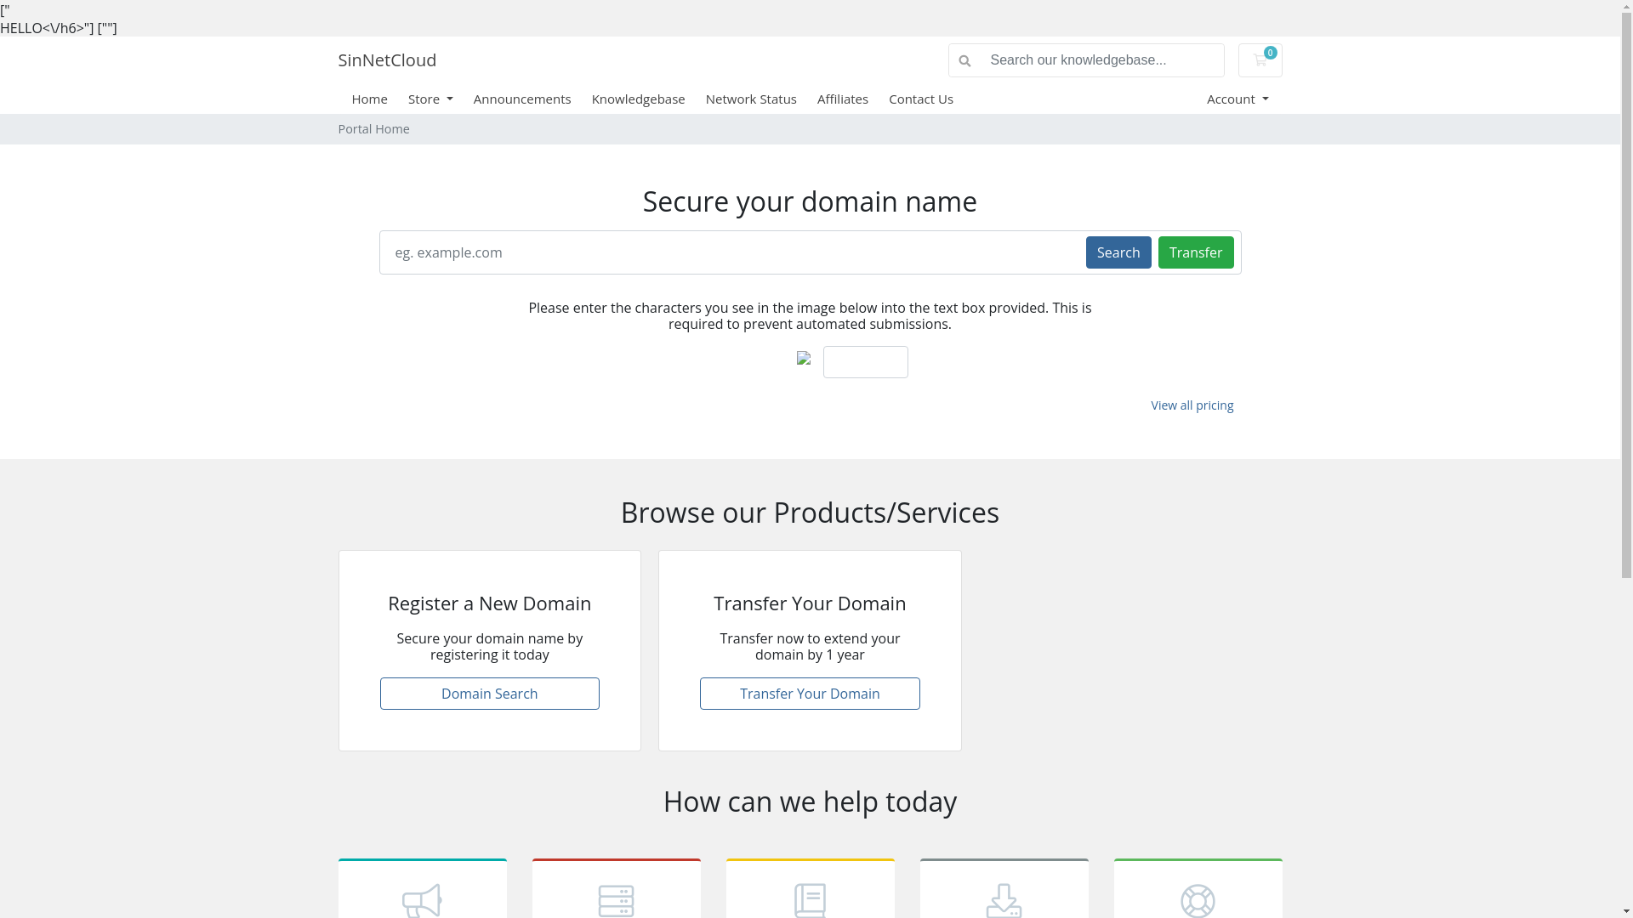
Task: Open the Contact Us page
Action: pyautogui.click(x=921, y=99)
